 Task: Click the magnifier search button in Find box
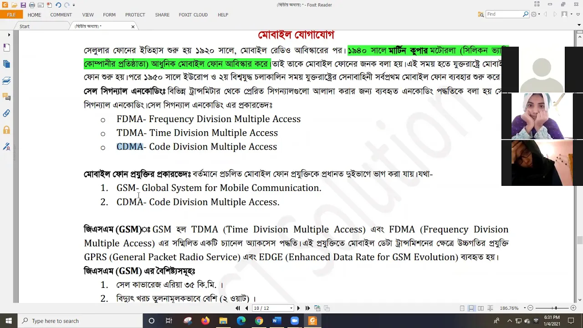click(526, 15)
